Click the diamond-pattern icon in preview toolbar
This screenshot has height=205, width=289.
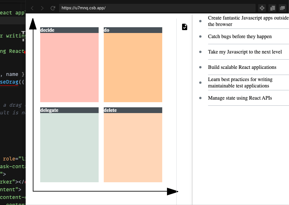[262, 8]
